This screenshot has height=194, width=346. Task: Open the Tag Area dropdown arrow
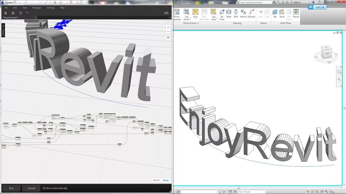tap(217, 19)
